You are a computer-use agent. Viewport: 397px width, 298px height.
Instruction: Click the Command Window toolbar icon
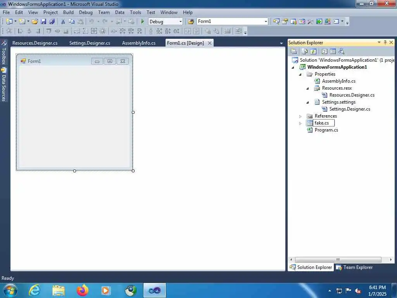point(336,22)
